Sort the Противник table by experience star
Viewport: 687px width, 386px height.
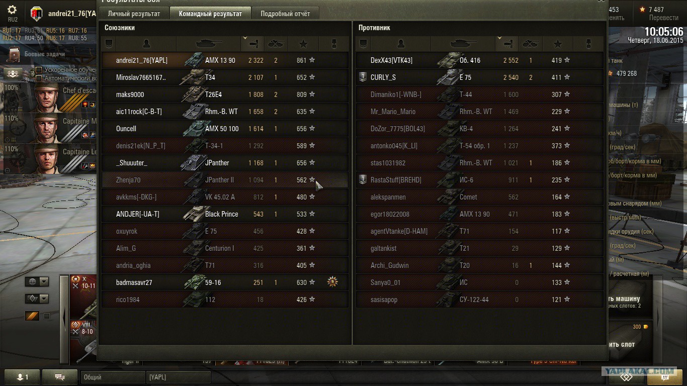pyautogui.click(x=558, y=44)
